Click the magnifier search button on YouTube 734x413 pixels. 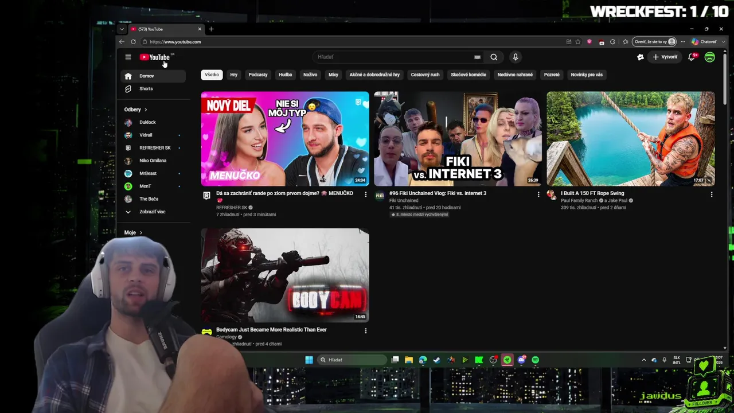pos(494,57)
